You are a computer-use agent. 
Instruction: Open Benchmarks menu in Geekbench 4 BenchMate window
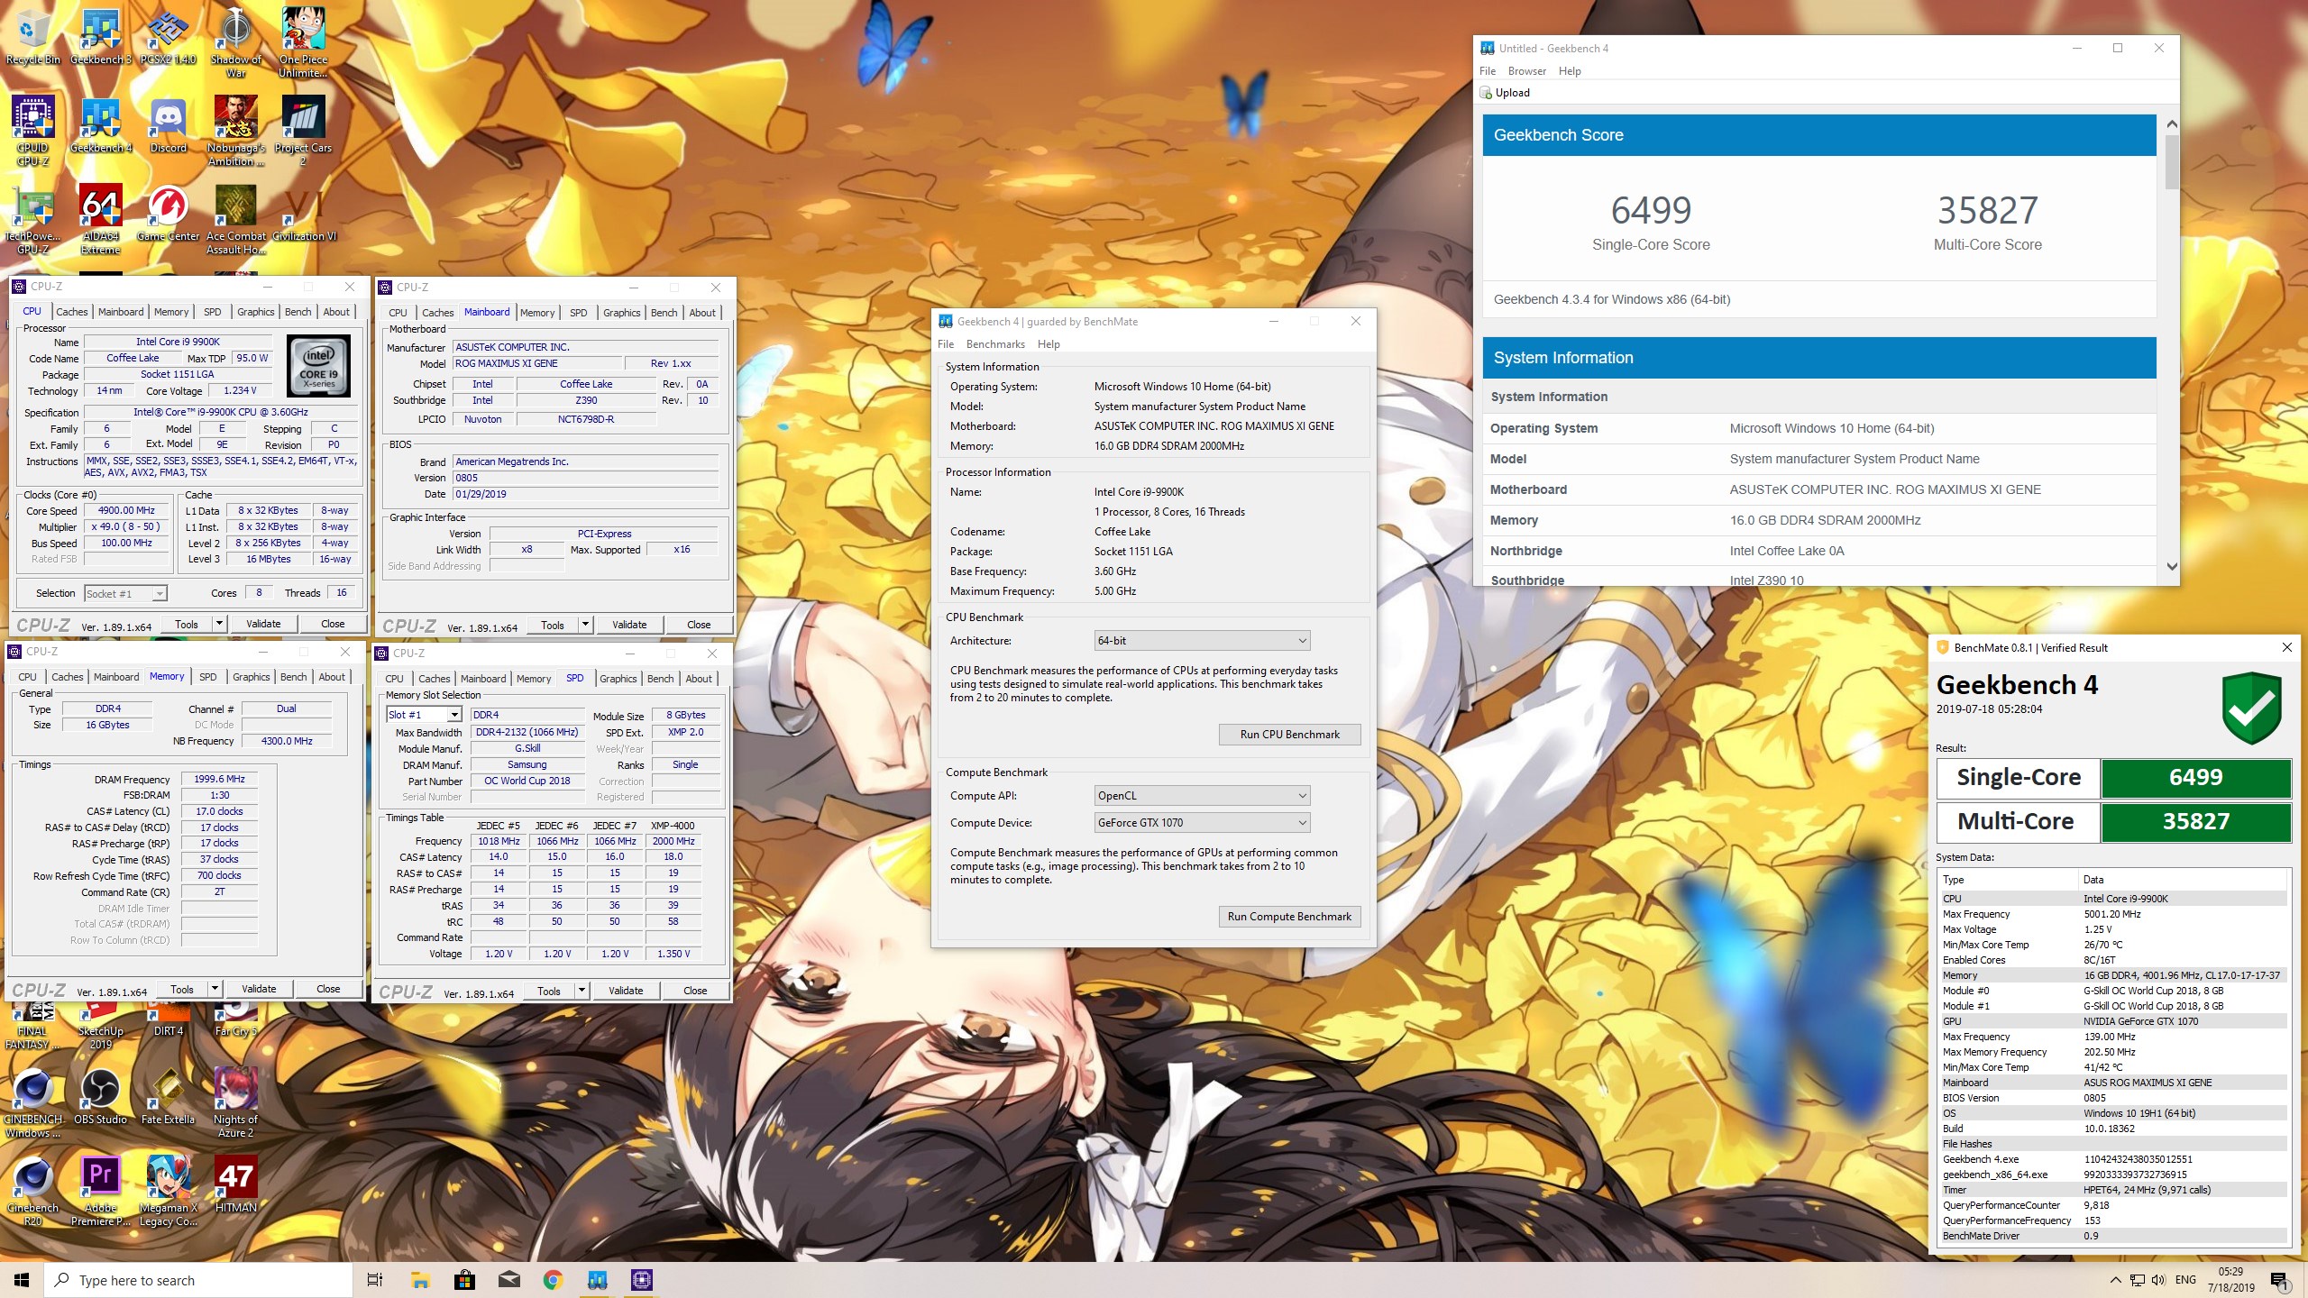(x=995, y=344)
